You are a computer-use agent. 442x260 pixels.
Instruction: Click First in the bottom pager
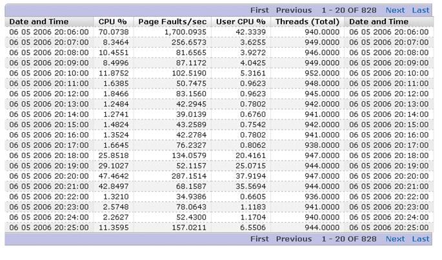[259, 239]
